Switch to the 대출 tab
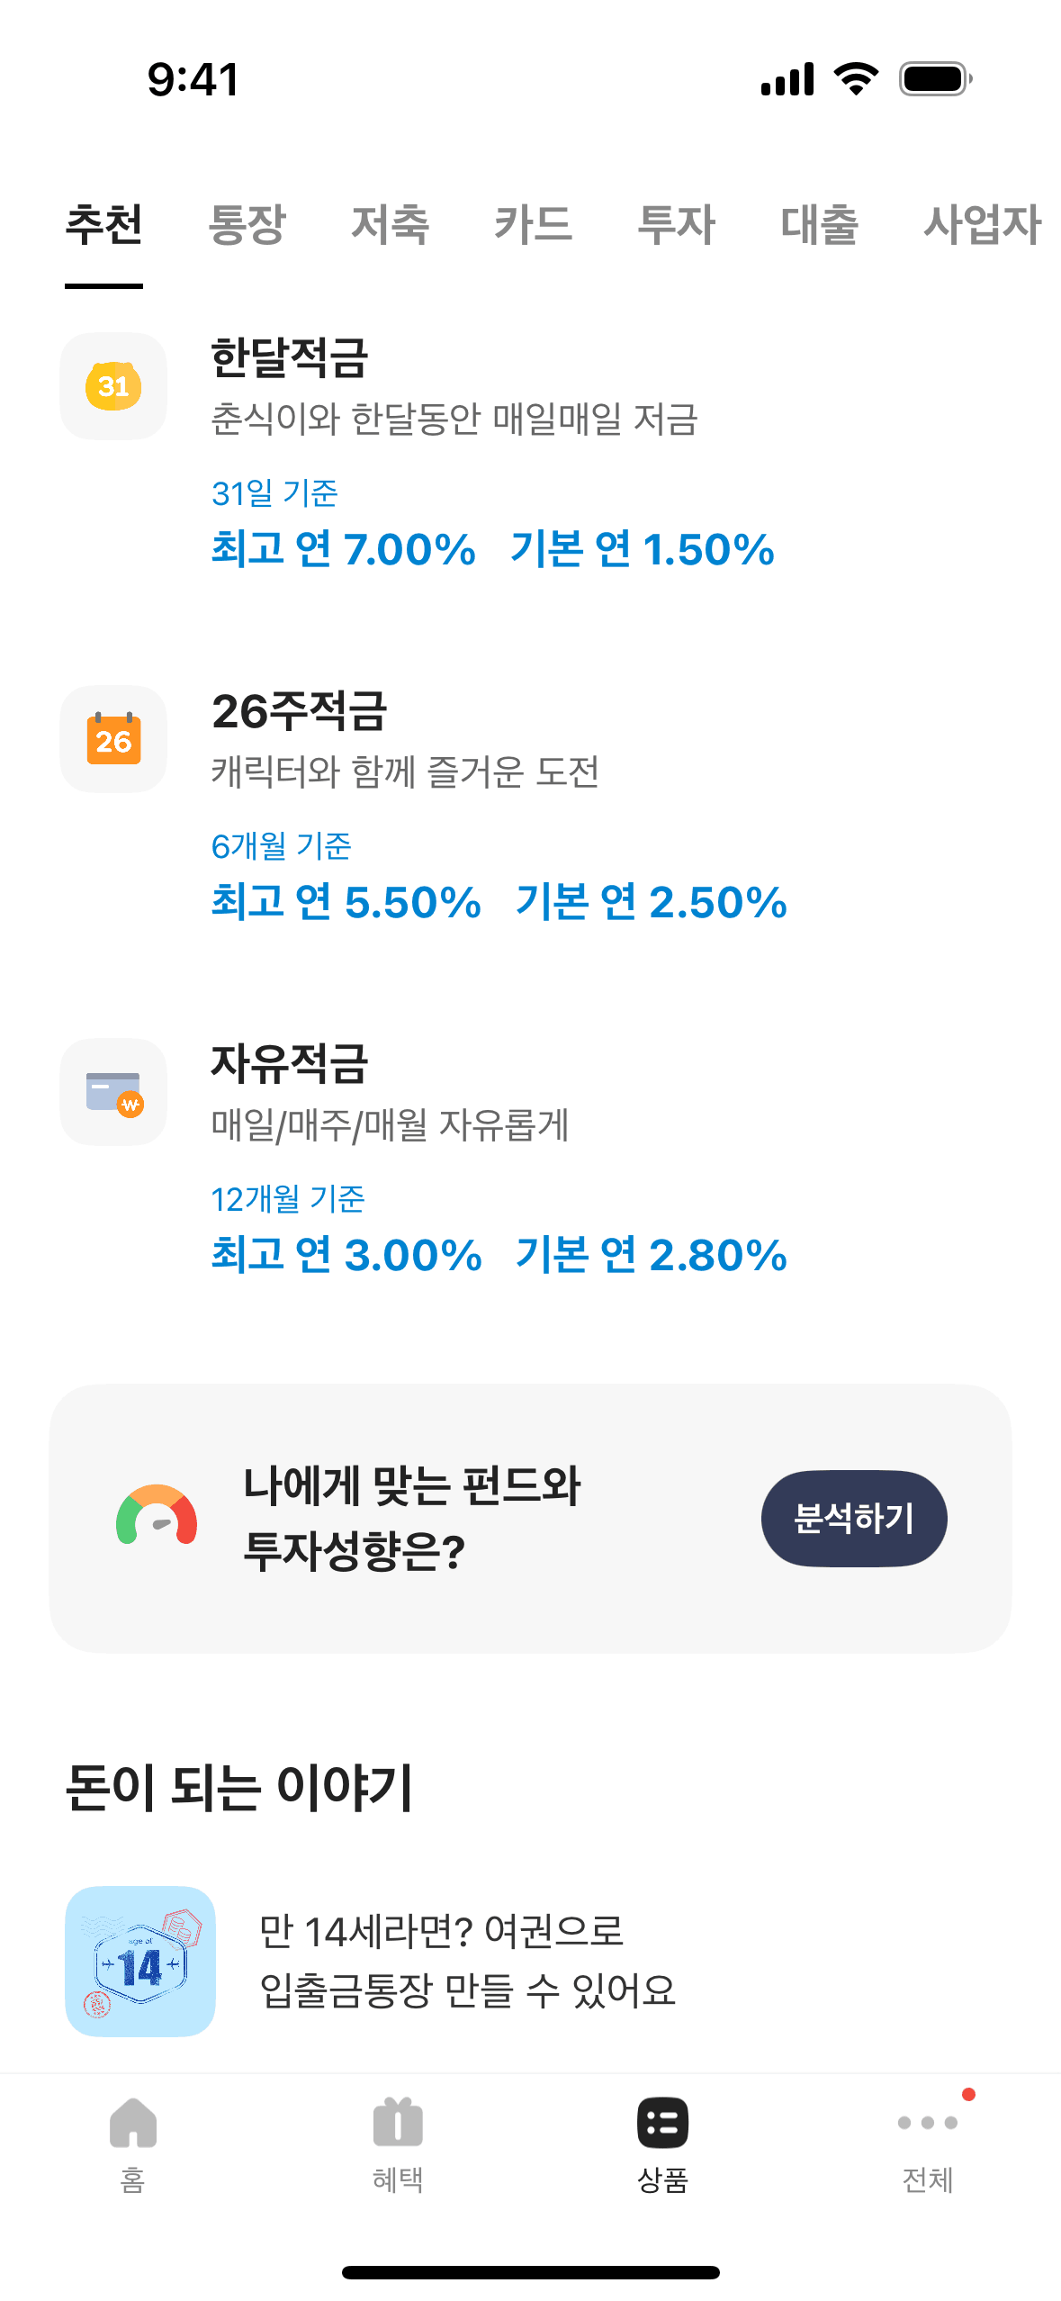 [819, 224]
